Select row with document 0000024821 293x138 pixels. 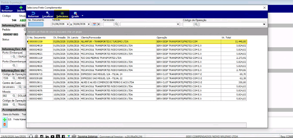pyautogui.click(x=137, y=54)
